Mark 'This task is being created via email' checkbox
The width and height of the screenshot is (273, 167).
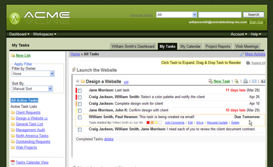80,117
